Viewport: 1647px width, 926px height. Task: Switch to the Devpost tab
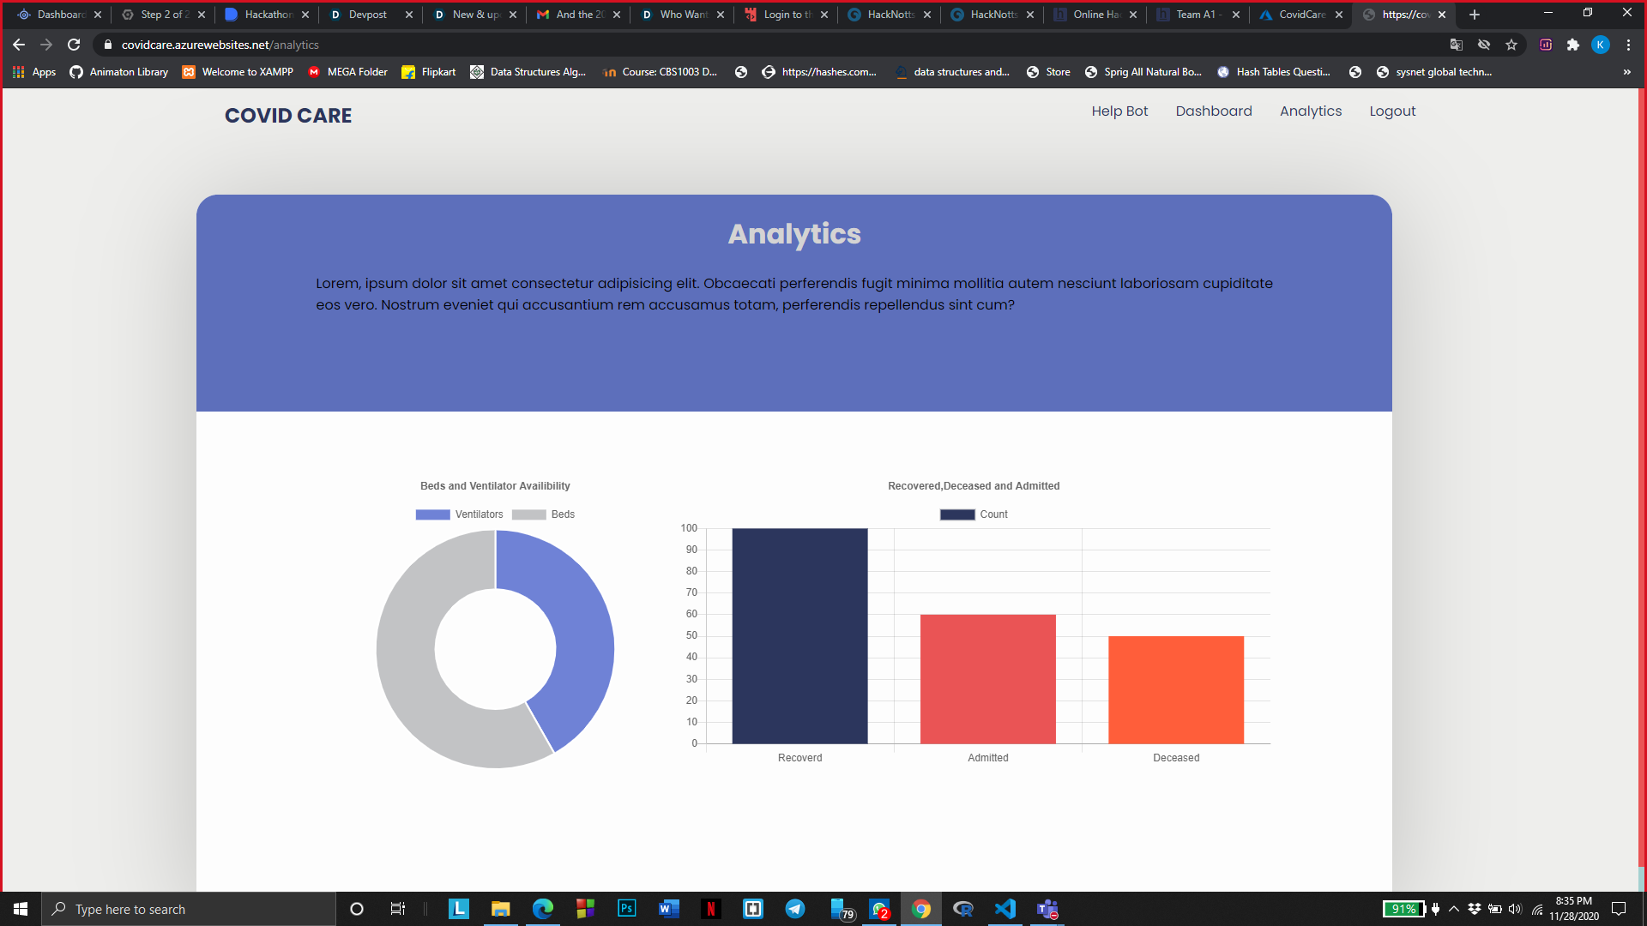coord(368,15)
